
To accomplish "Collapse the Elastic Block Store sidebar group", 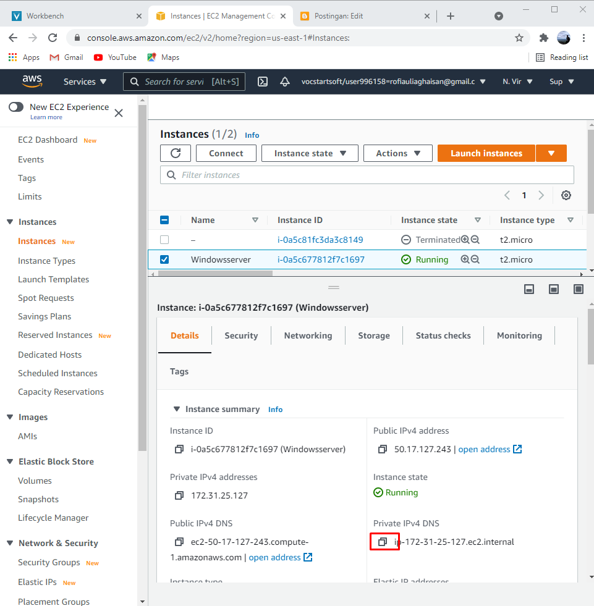I will click(x=10, y=461).
